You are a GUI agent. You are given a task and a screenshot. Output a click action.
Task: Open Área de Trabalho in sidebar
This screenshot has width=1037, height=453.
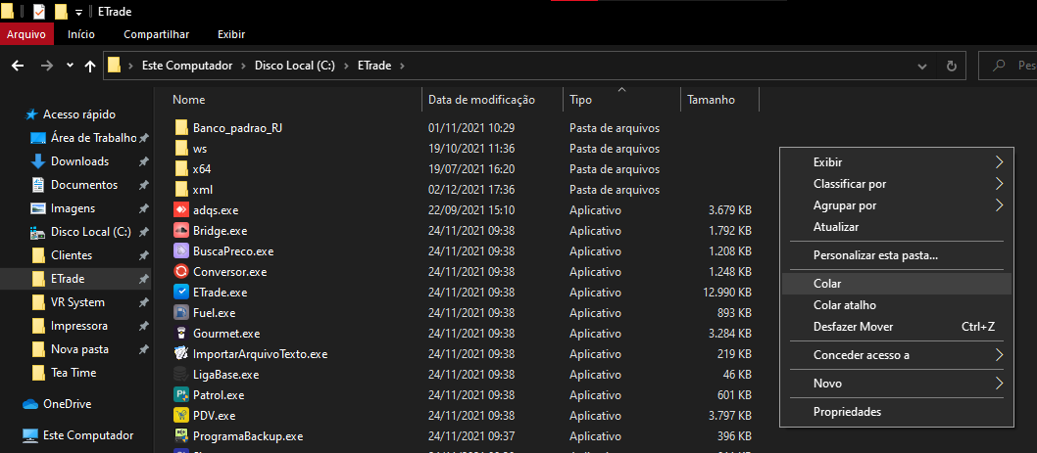pyautogui.click(x=93, y=138)
